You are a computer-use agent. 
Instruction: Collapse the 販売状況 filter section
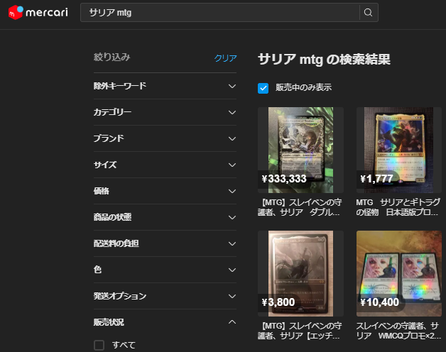[x=165, y=322]
